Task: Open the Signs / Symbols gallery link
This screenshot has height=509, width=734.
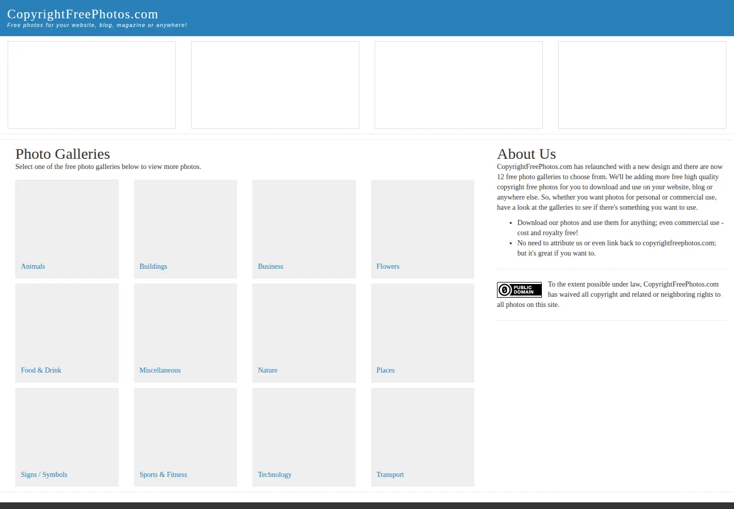Action: (44, 474)
